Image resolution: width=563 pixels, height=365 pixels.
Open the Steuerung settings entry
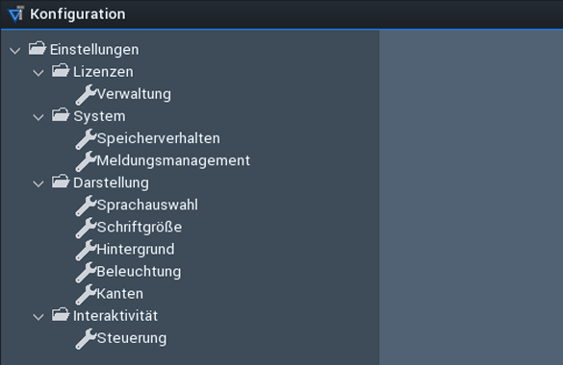click(132, 338)
